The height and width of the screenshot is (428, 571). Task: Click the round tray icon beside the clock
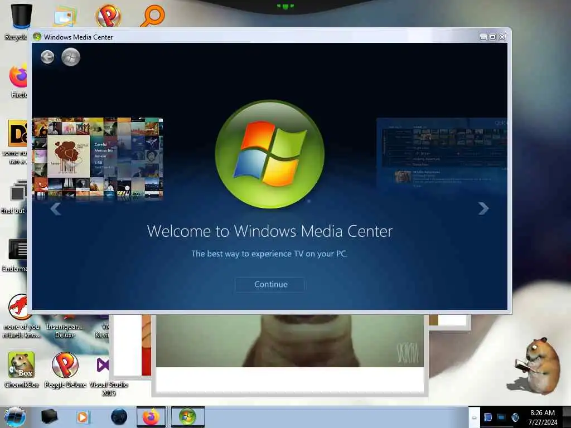tap(515, 417)
